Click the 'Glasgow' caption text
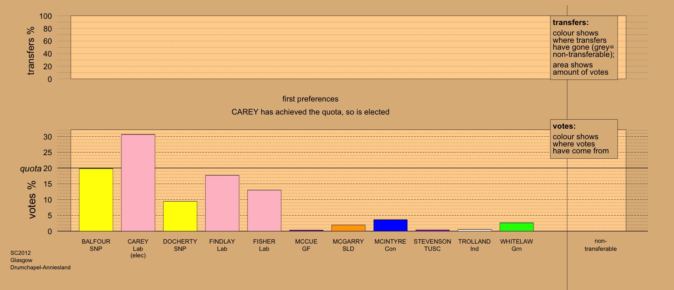 click(21, 260)
